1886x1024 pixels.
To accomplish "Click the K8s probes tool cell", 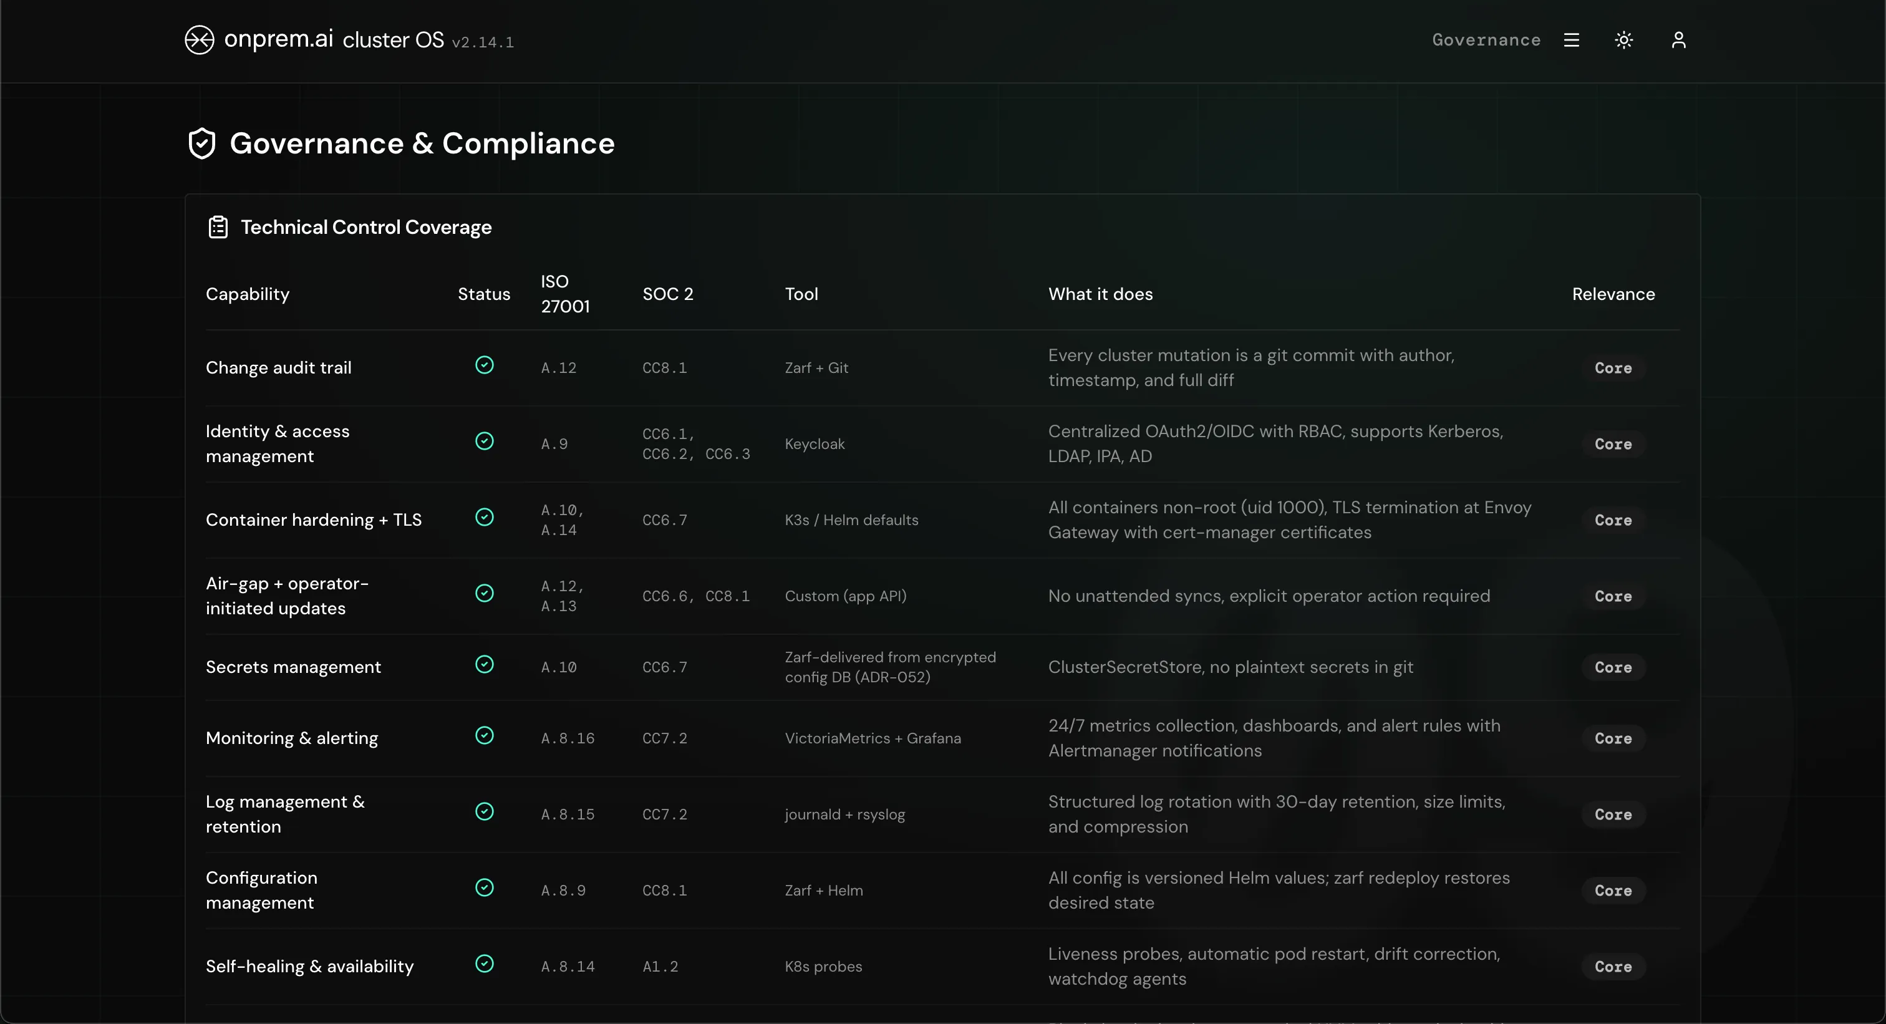I will tap(824, 967).
